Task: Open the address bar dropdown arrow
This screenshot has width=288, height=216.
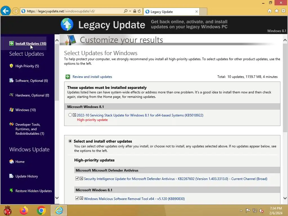Action: tap(130, 11)
